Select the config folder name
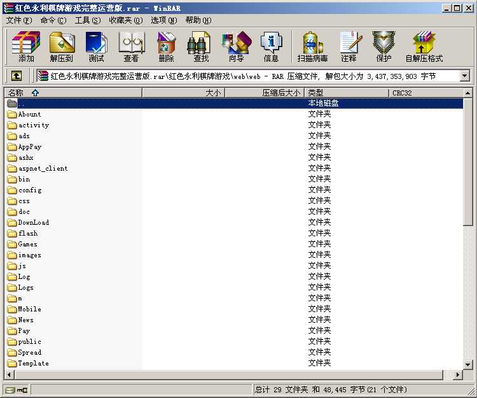 click(30, 190)
